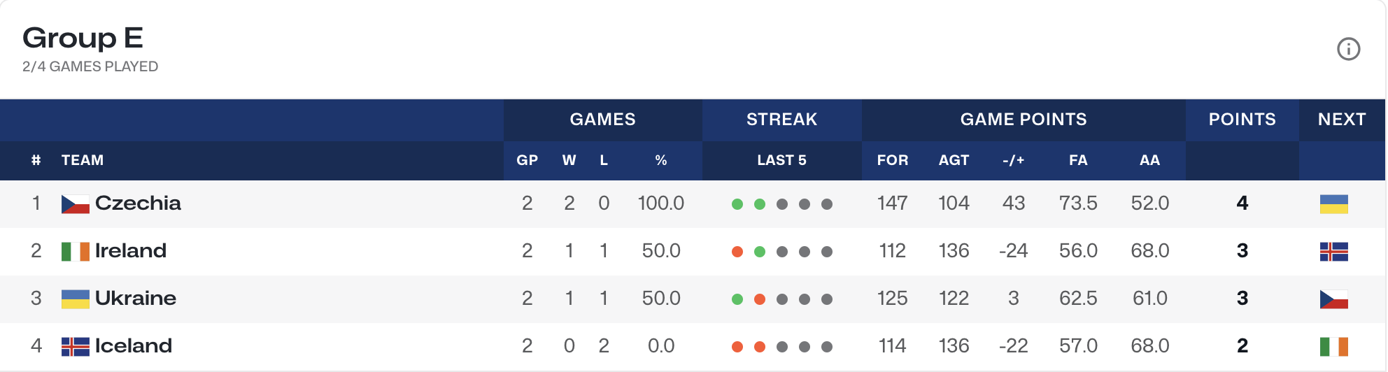Click the first red streak dot for Iceland
Viewport: 1388px width, 372px height.
coord(737,347)
